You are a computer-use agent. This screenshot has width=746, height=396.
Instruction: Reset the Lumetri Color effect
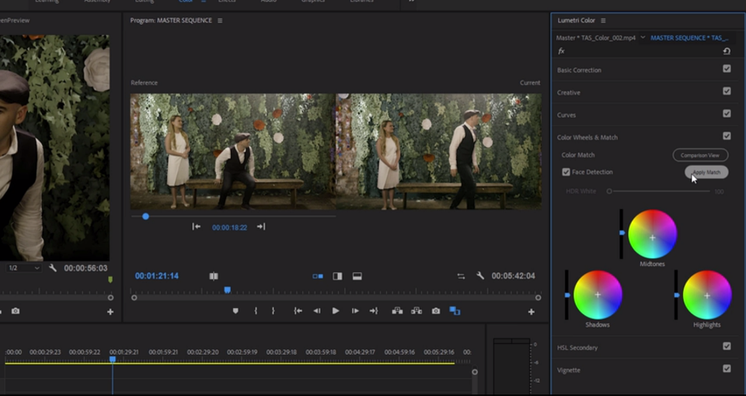(x=727, y=51)
